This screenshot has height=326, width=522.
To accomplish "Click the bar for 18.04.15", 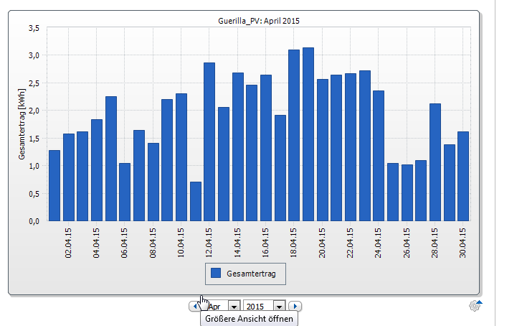I will point(294,135).
